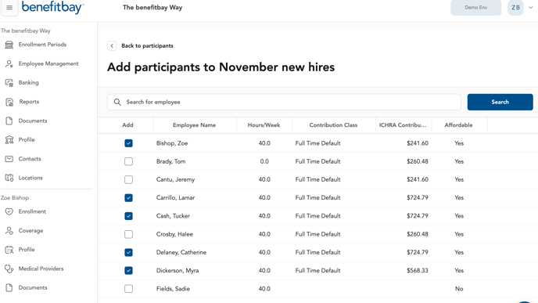538x303 pixels.
Task: Click the 0.0 hours for Brady, Tom
Action: pyautogui.click(x=264, y=161)
